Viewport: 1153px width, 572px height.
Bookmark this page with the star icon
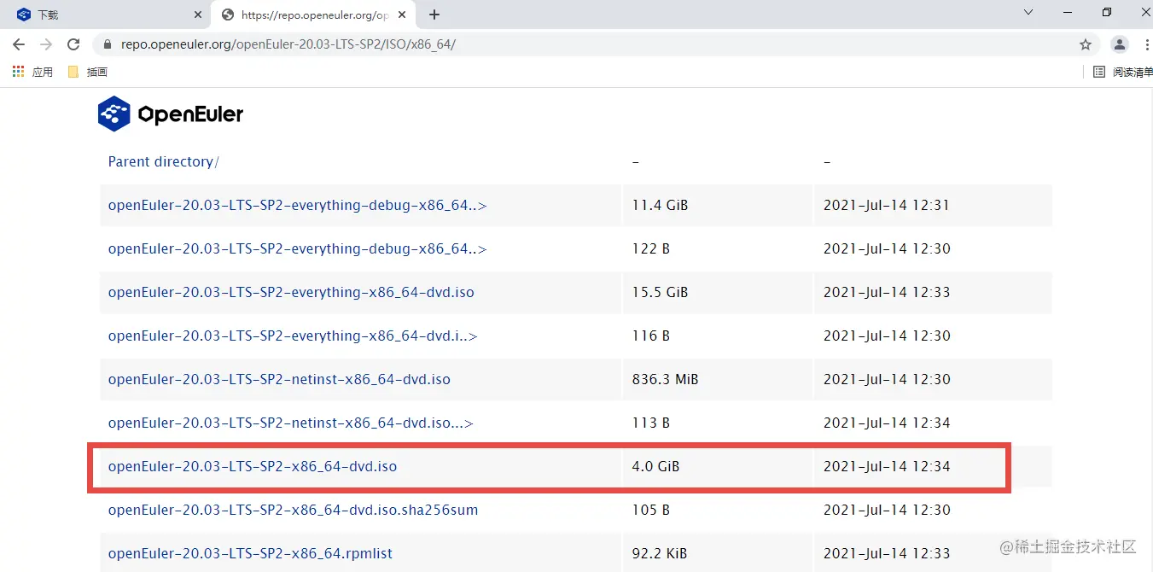coord(1086,44)
